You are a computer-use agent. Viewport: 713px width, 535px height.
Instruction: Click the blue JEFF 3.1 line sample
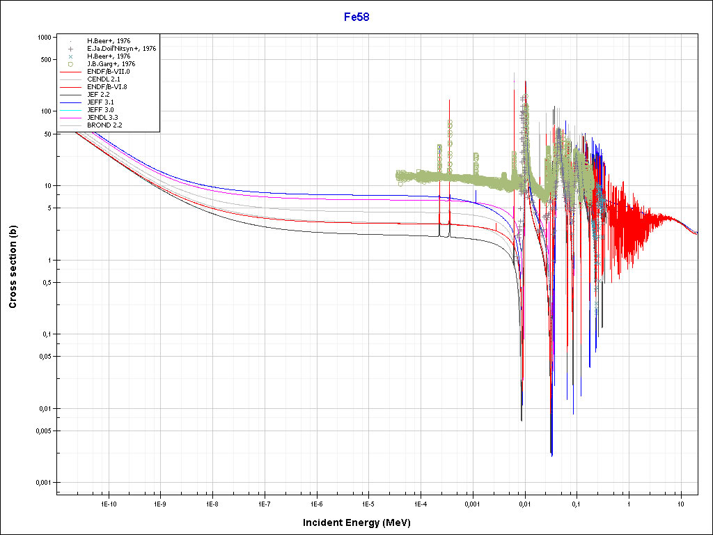coord(70,102)
